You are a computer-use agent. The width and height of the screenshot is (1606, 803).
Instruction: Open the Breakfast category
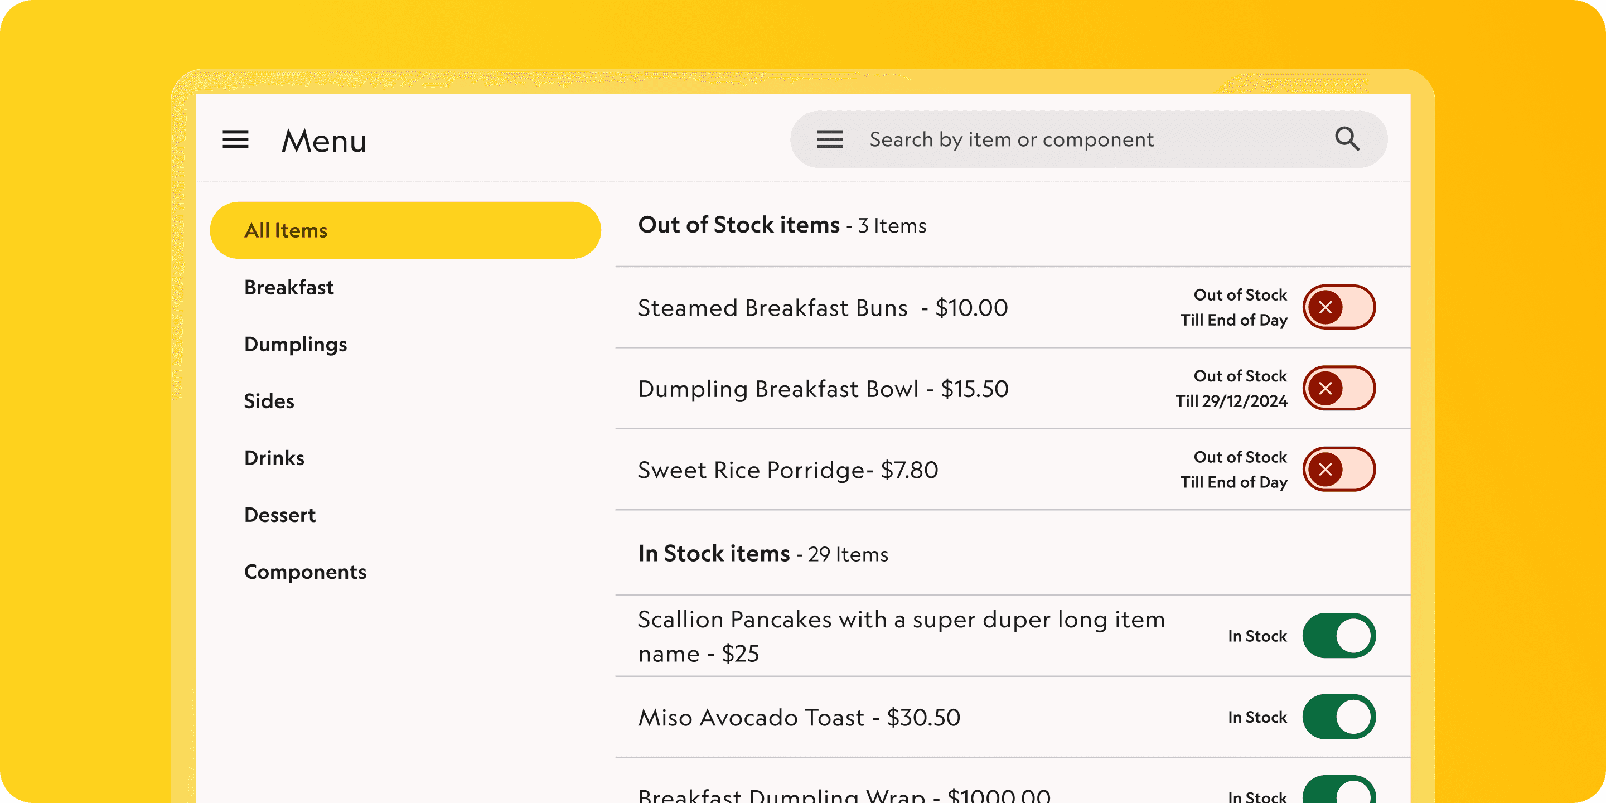click(289, 287)
